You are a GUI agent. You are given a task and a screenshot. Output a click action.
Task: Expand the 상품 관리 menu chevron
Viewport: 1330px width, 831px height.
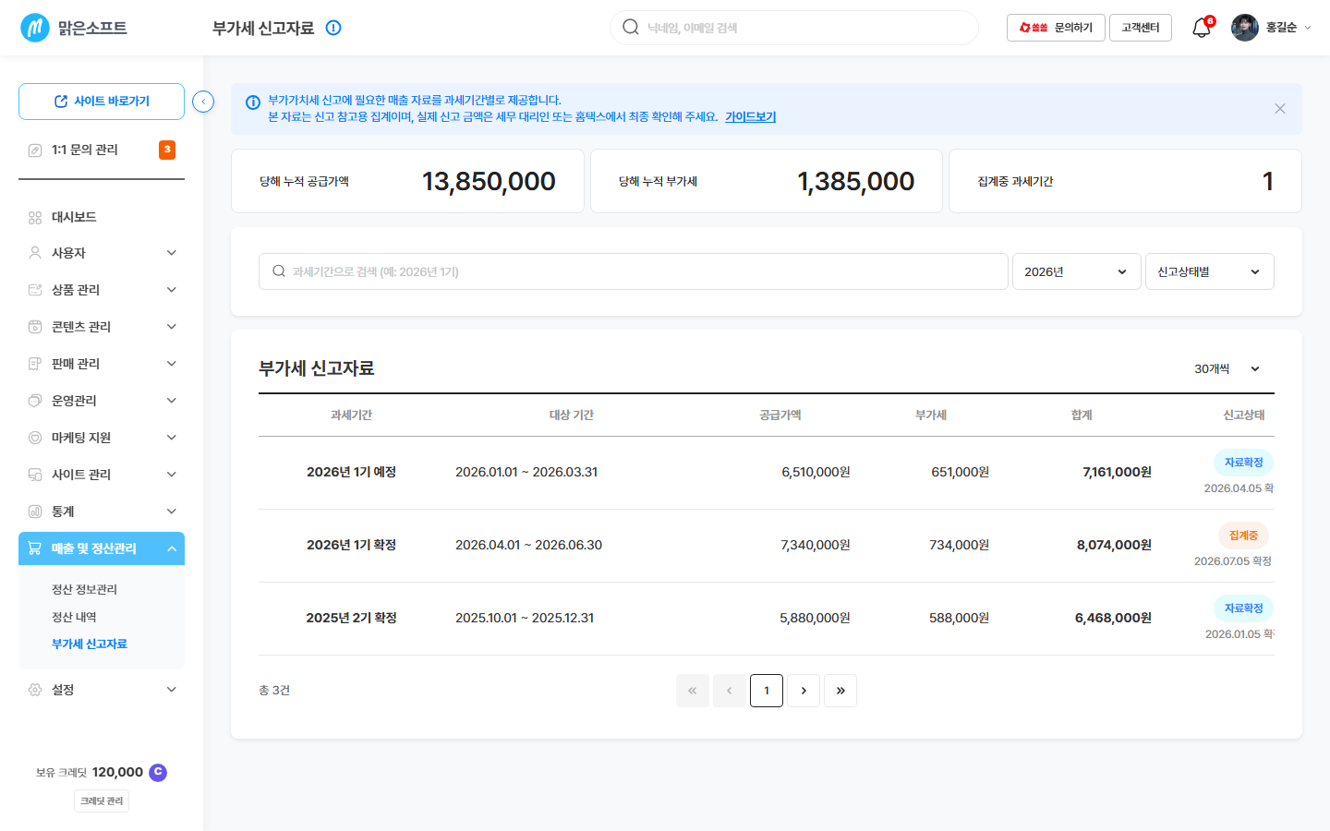[172, 290]
